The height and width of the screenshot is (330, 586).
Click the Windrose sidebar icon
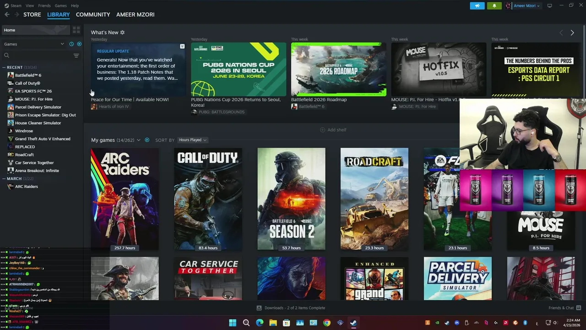click(x=11, y=131)
